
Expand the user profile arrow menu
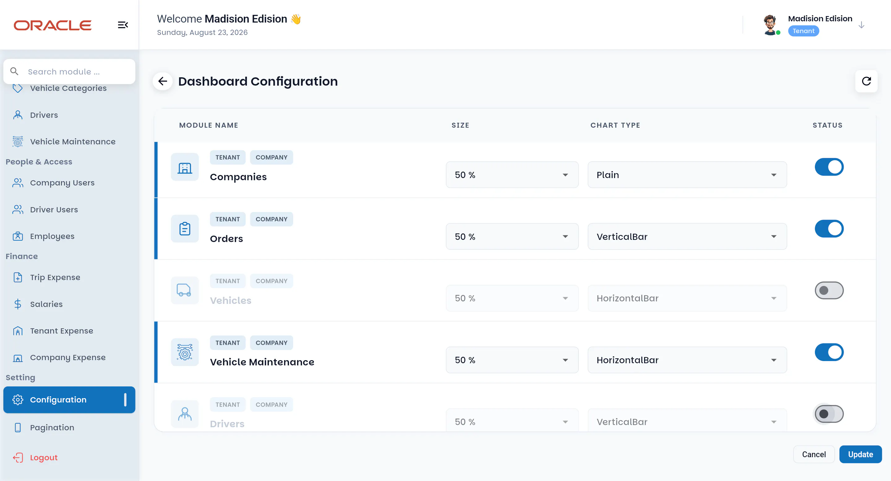[862, 25]
